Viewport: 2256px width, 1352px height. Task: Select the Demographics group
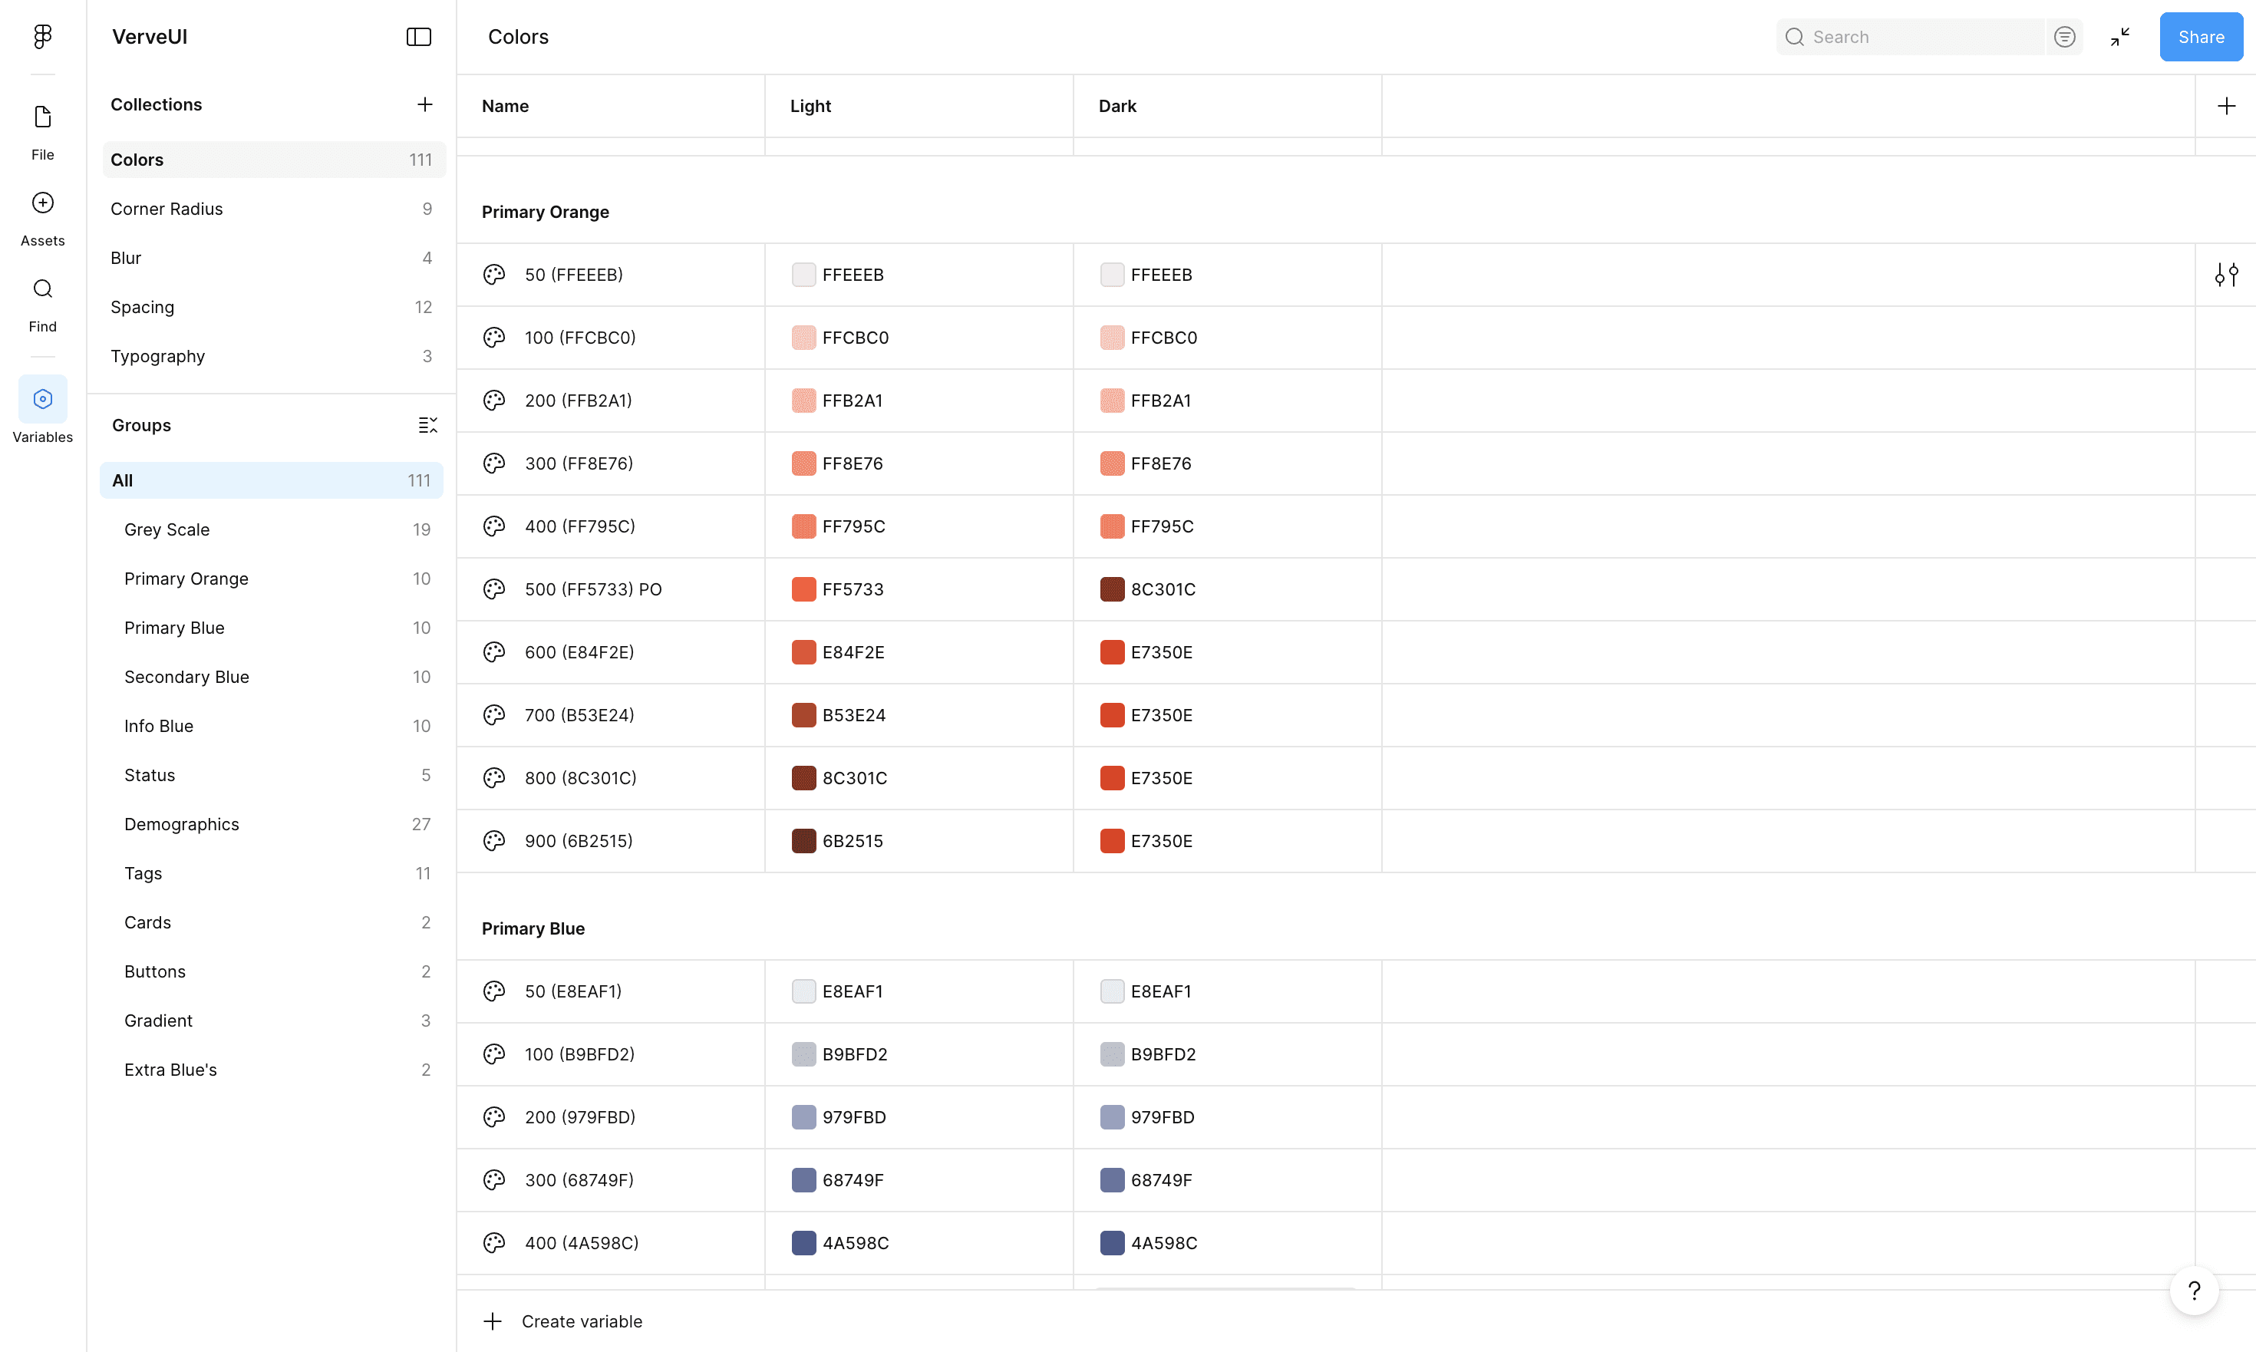pyautogui.click(x=181, y=823)
